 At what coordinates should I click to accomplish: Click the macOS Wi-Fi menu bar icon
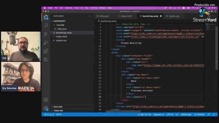(193, 8)
